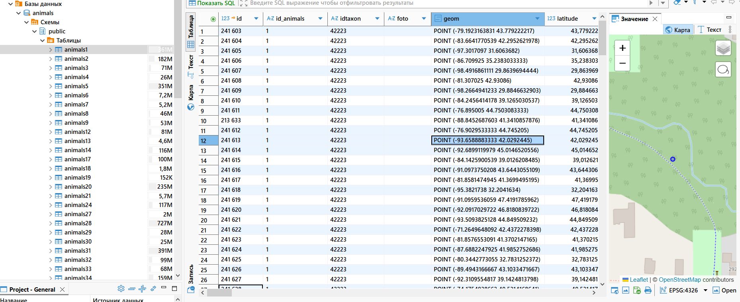Click the eraser clear-filter icon
Viewport: 740px width, 302px height.
(677, 2)
